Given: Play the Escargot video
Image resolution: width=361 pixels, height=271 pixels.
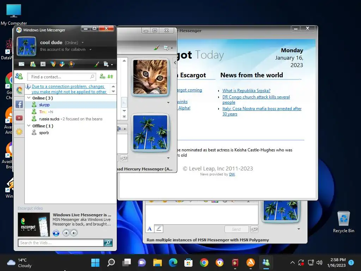Looking at the screenshot, I should [x=56, y=233].
